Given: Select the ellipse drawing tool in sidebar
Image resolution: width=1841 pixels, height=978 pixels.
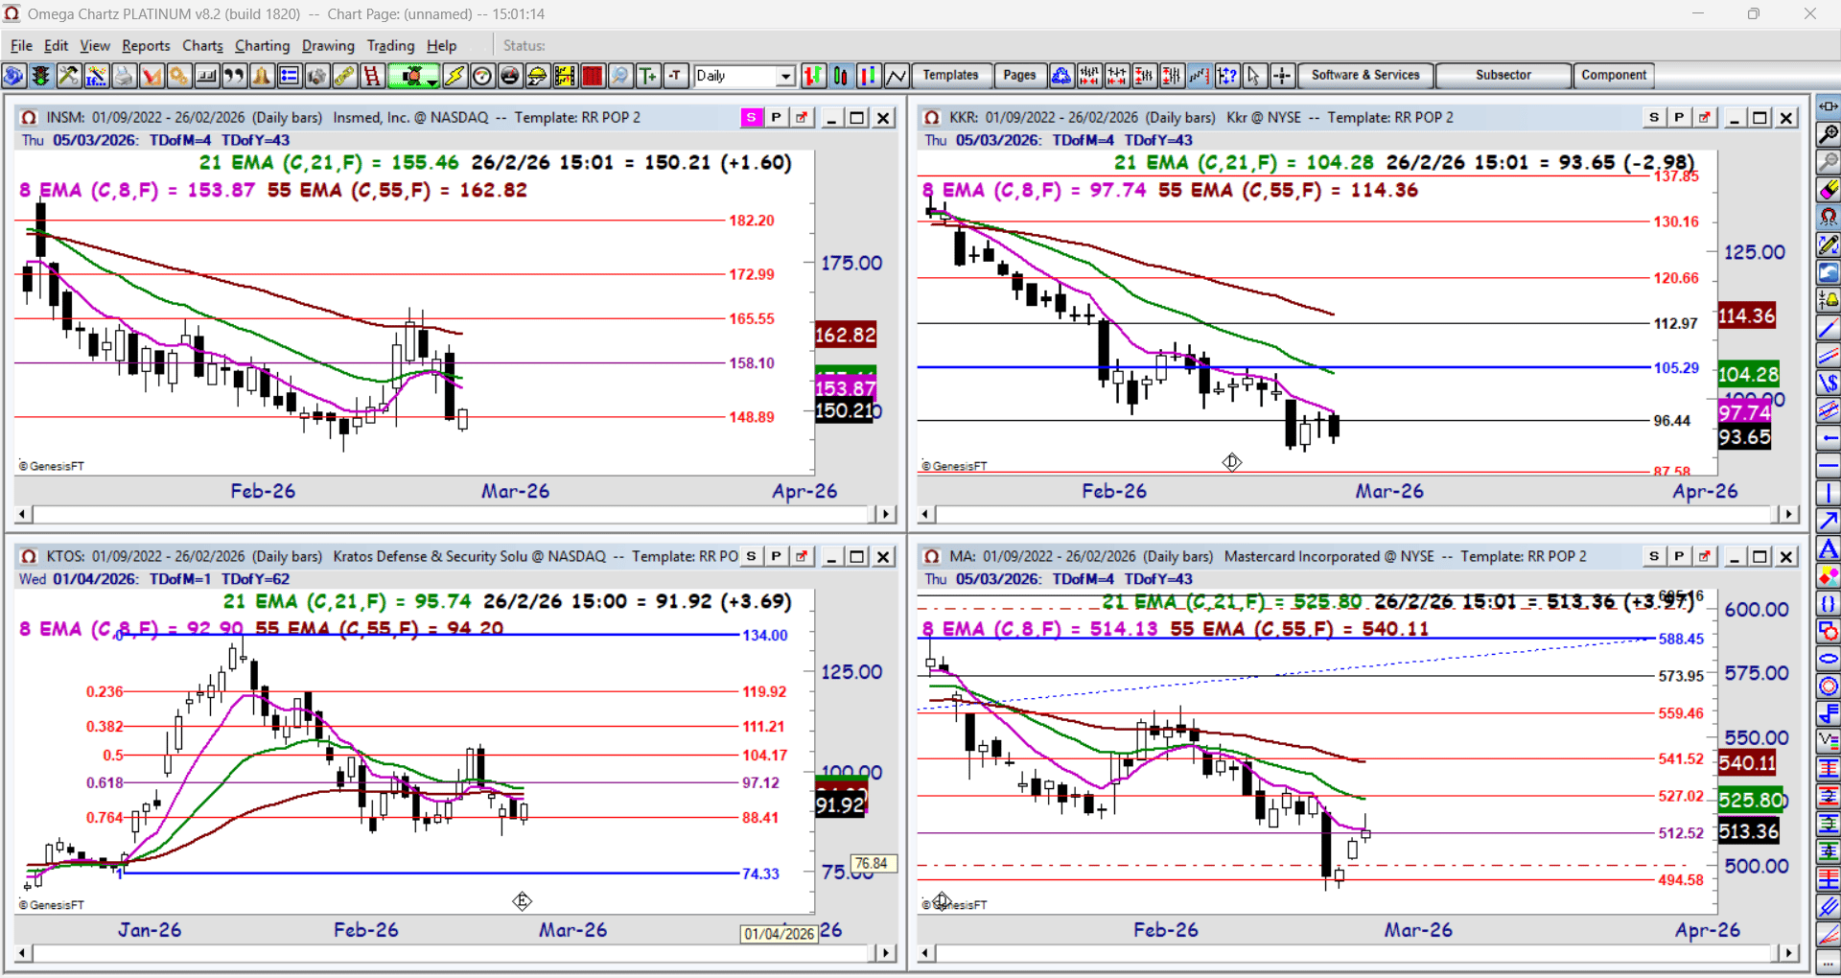Looking at the screenshot, I should pyautogui.click(x=1829, y=659).
